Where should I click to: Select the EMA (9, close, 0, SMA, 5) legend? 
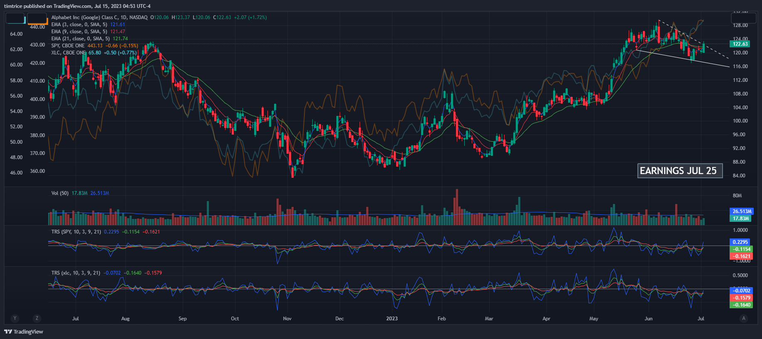click(x=79, y=32)
